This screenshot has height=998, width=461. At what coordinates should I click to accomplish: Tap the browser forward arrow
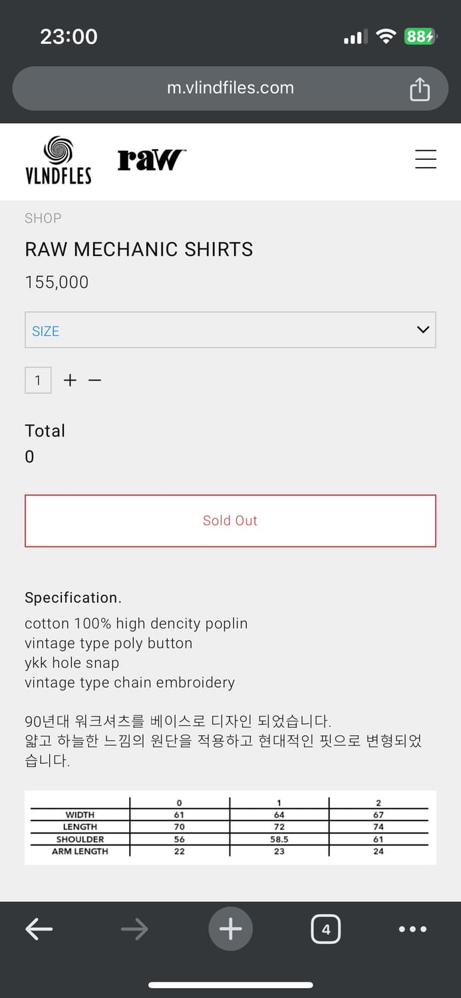[134, 929]
